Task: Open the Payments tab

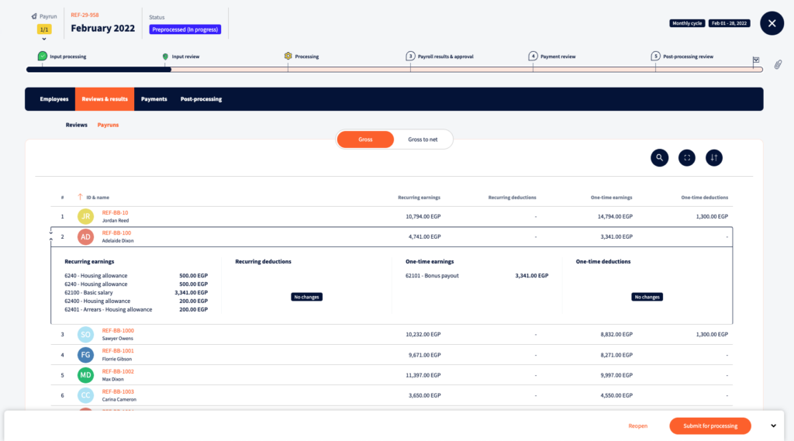Action: (x=154, y=99)
